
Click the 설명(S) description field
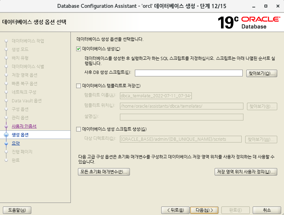182,117
